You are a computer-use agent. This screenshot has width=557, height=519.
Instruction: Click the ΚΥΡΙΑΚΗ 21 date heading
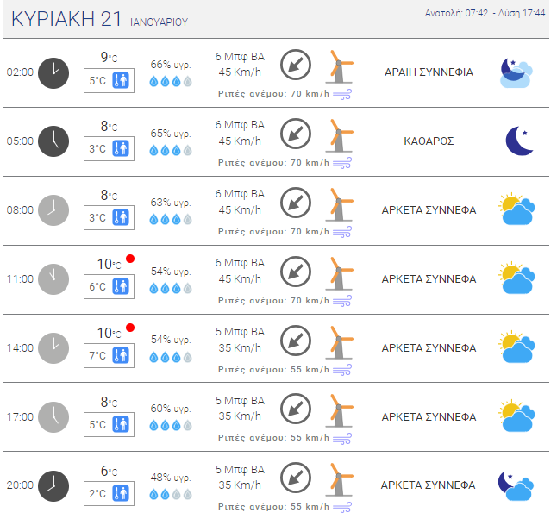66,19
